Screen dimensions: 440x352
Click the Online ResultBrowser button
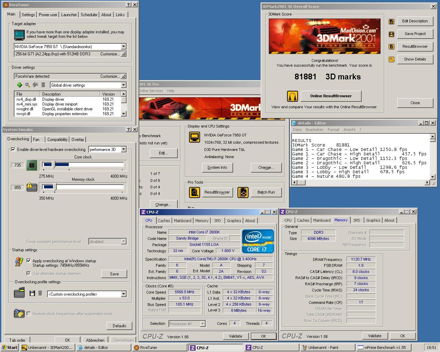pyautogui.click(x=331, y=96)
